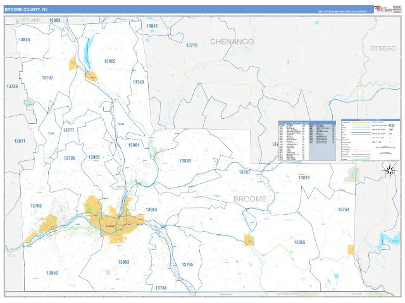Select ZIP code label 13797
Image resolution: width=405 pixels, height=303 pixels.
pos(47,78)
